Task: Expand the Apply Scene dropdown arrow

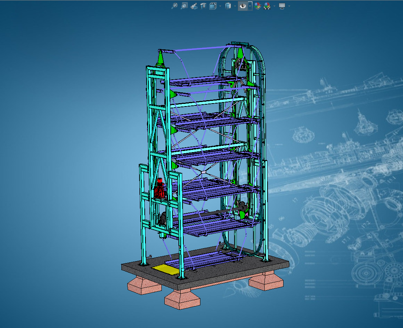Action: 275,6
